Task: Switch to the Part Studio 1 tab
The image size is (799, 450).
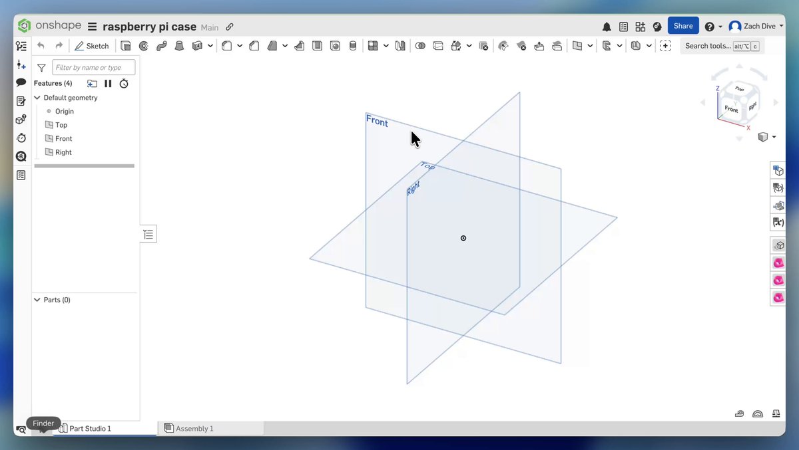Action: (x=90, y=429)
